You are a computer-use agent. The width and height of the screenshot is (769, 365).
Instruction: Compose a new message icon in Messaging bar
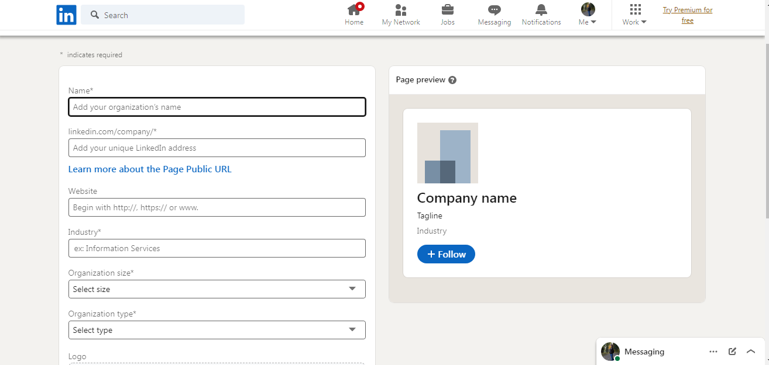[732, 352]
